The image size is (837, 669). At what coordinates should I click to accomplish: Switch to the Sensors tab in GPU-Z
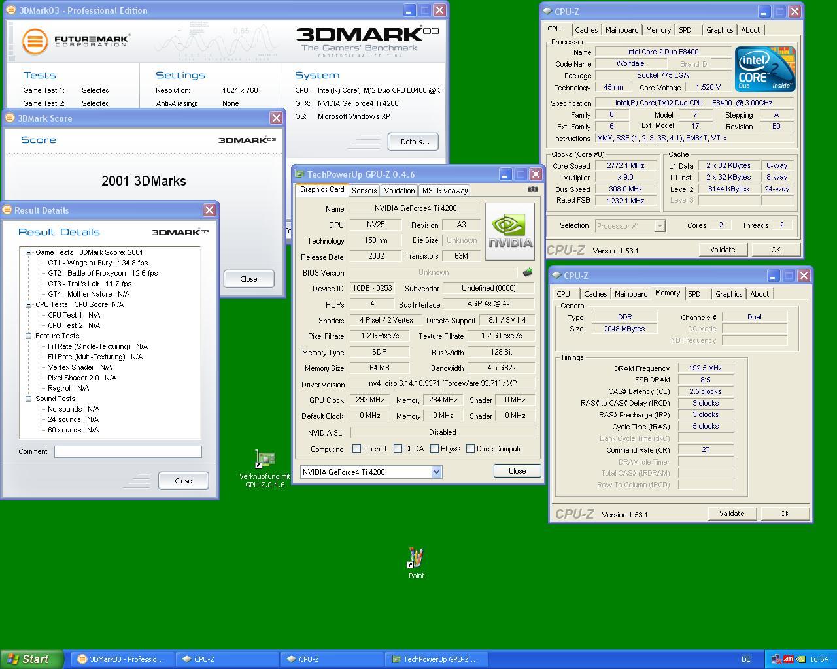364,190
